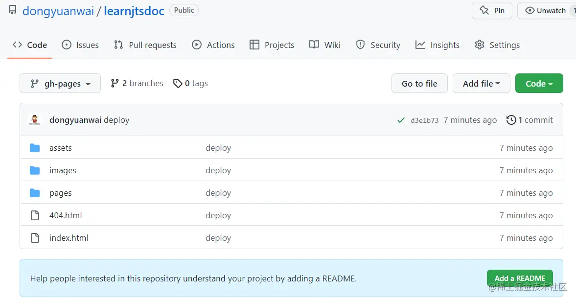This screenshot has width=576, height=301.
Task: Open the index.html file
Action: [69, 238]
